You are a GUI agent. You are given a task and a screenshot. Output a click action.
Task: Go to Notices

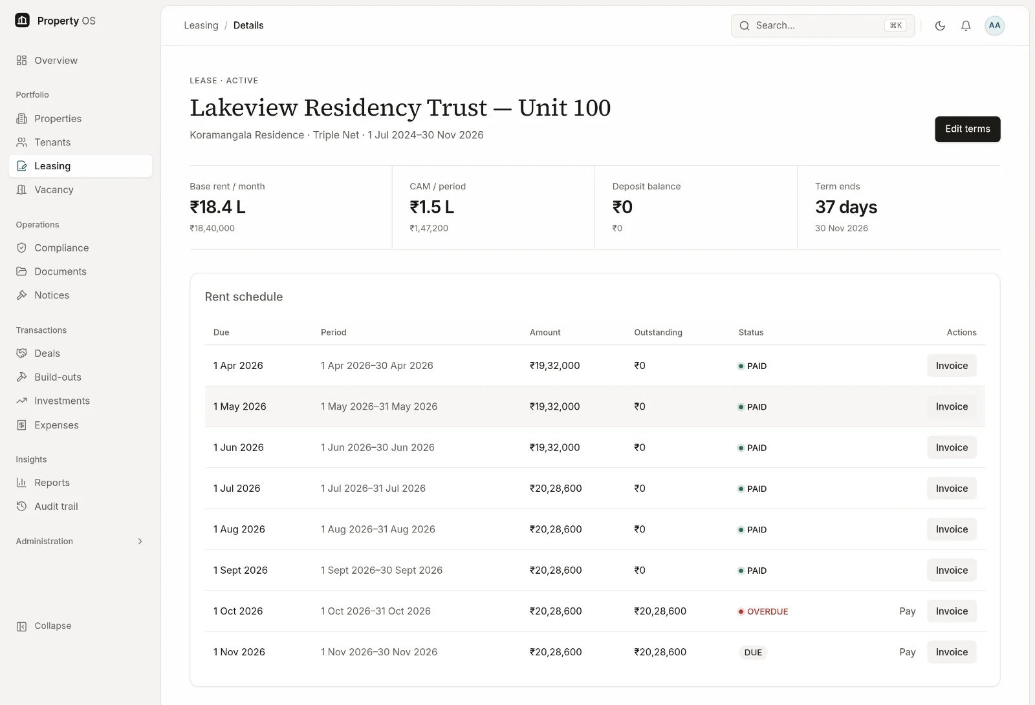tap(80, 295)
